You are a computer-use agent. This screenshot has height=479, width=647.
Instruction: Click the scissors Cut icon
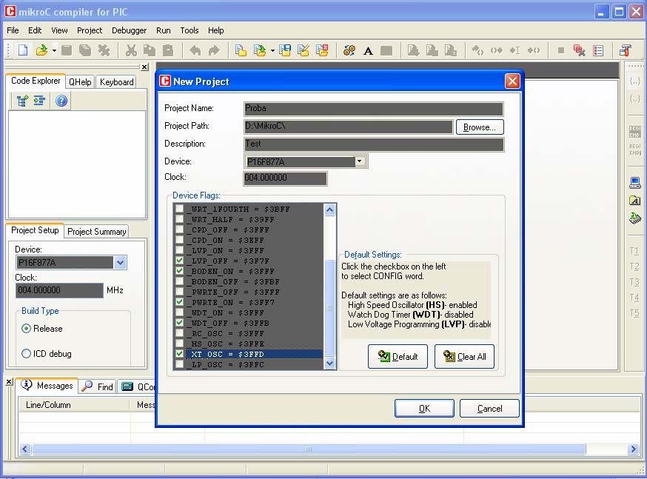coord(131,50)
